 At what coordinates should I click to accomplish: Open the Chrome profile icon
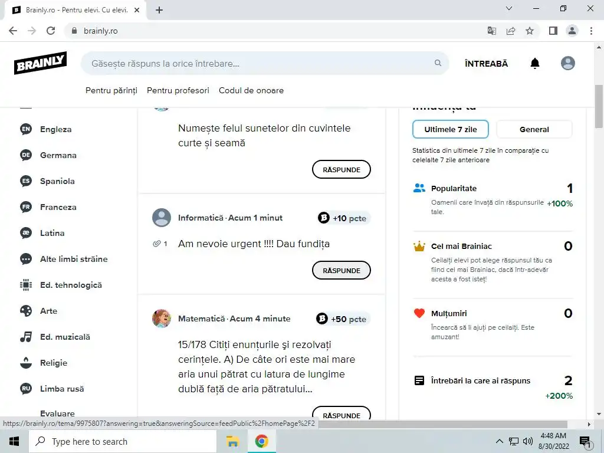572,31
